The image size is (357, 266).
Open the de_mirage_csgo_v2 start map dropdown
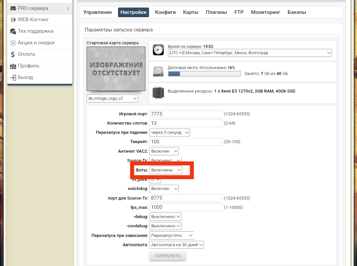pos(112,98)
